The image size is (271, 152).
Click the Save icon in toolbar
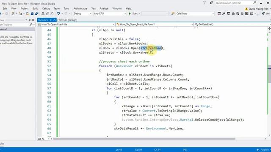point(32,14)
